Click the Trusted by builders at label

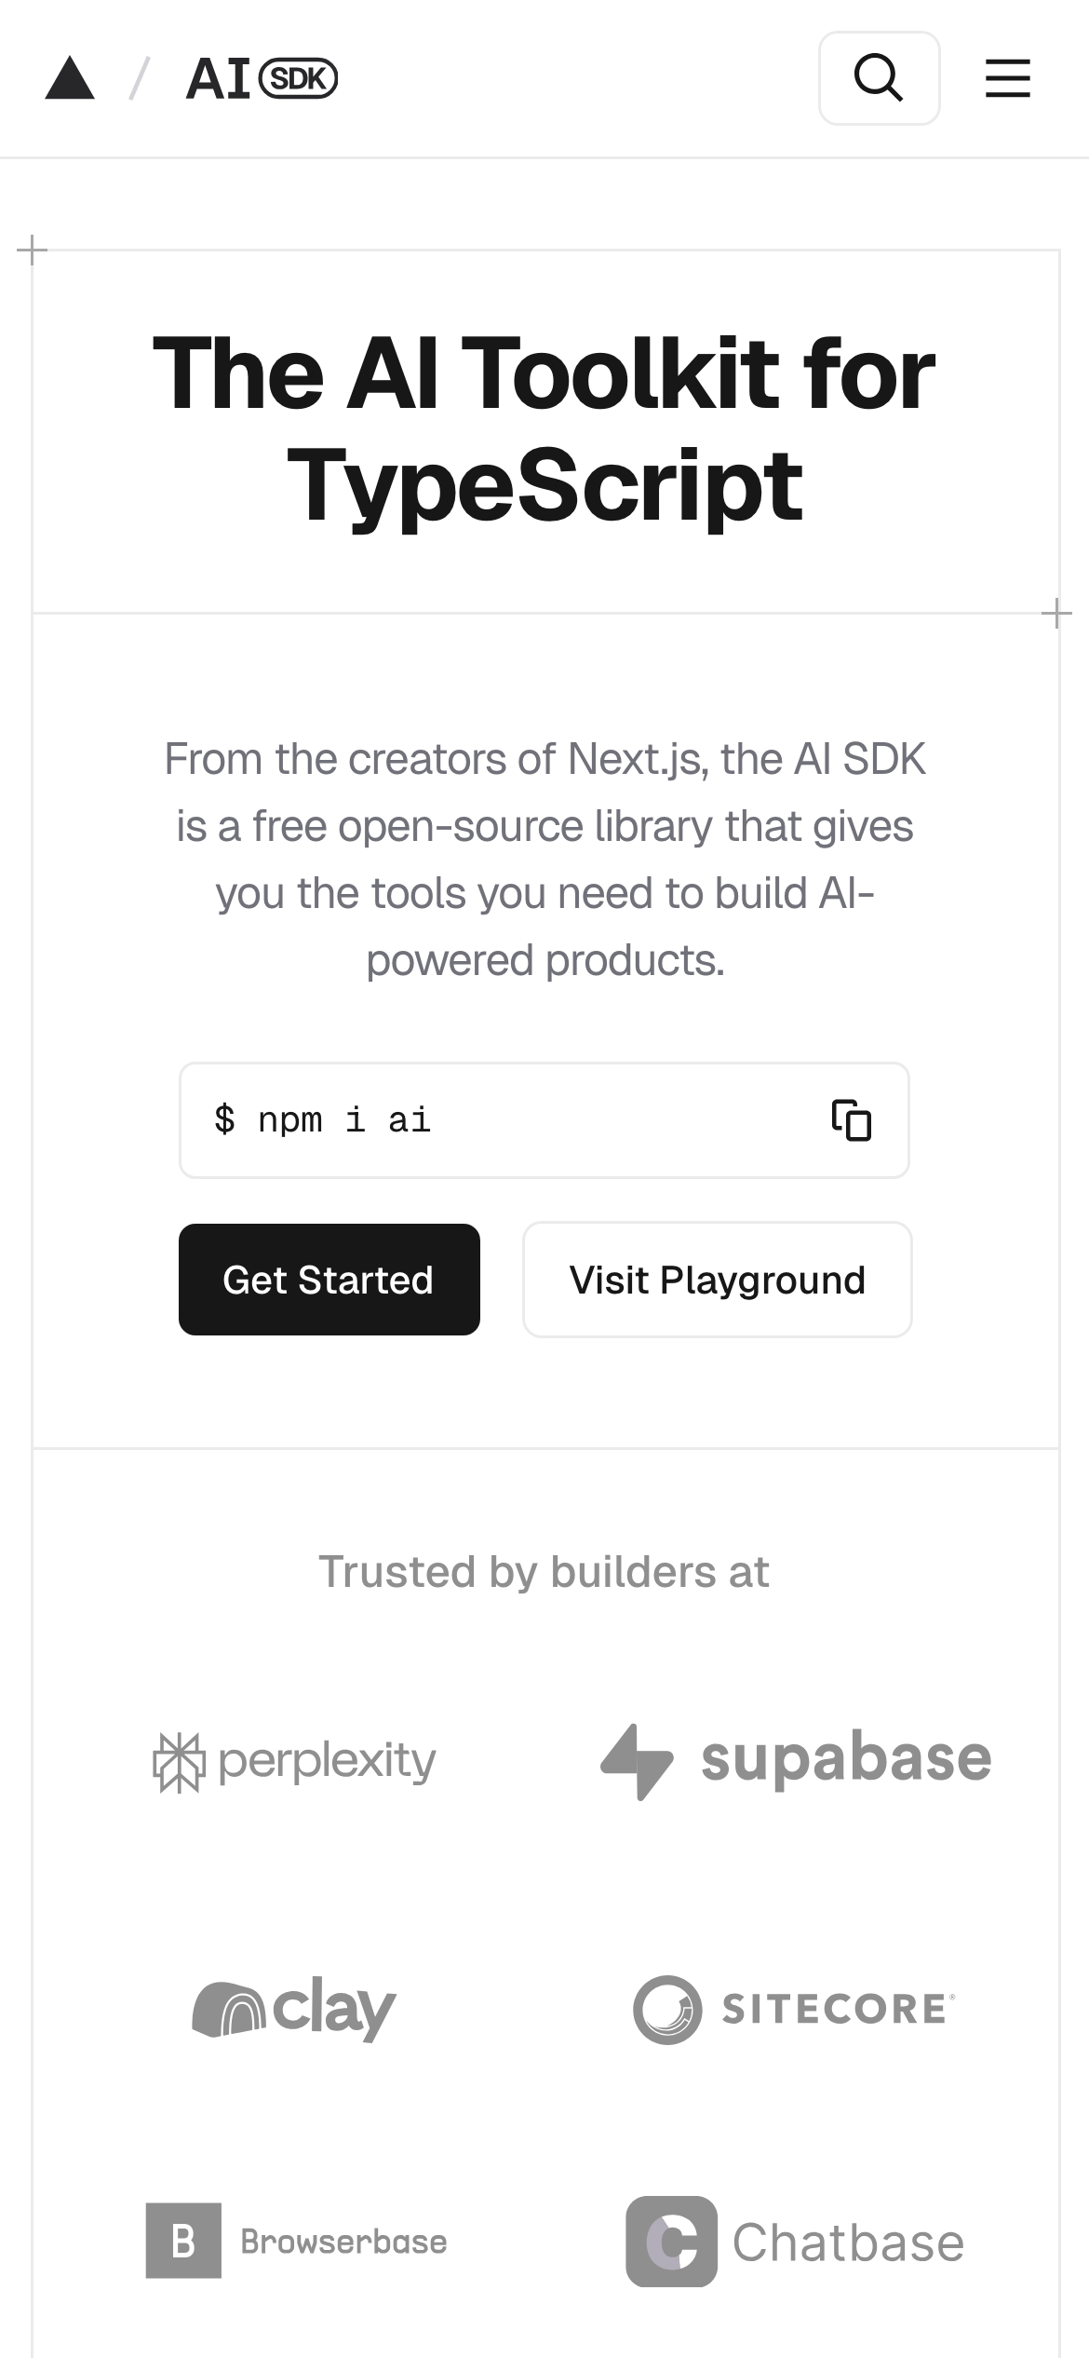(x=544, y=1572)
